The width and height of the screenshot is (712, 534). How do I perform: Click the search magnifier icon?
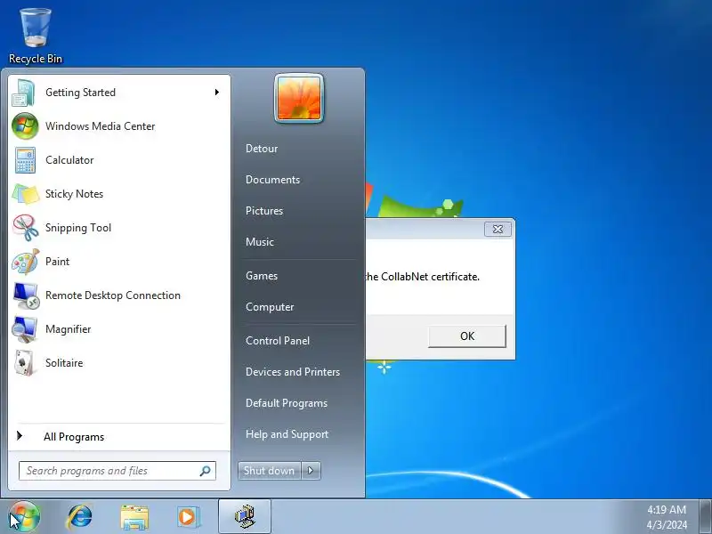[x=206, y=471]
